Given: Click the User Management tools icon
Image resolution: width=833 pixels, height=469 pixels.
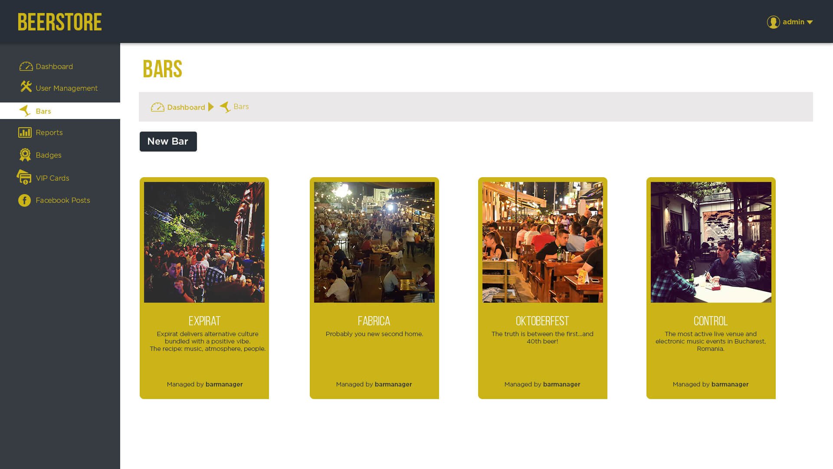Looking at the screenshot, I should tap(26, 86).
